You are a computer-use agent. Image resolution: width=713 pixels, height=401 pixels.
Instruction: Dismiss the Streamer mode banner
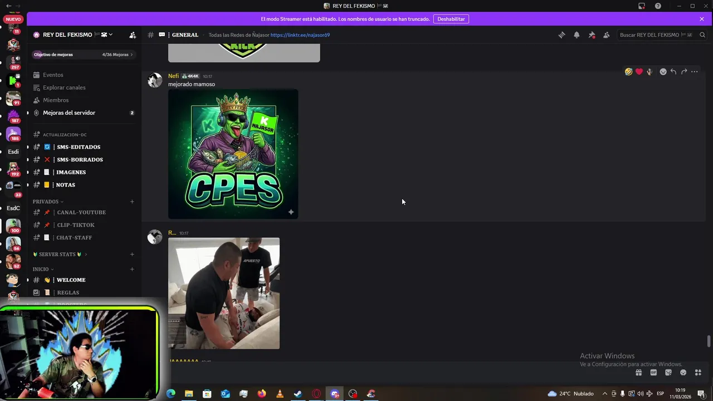(x=702, y=19)
